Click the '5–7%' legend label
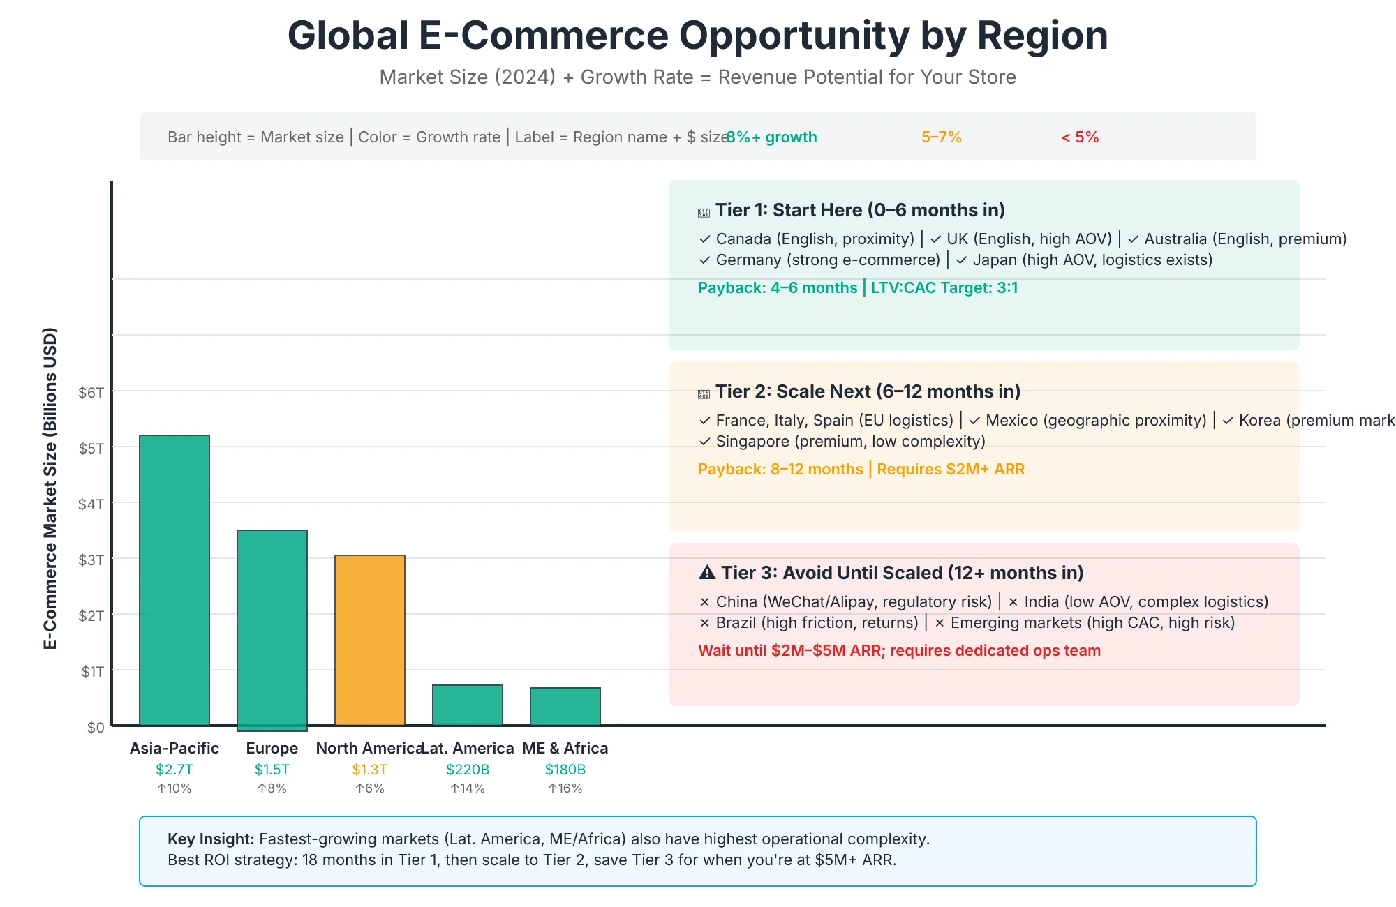 tap(942, 137)
